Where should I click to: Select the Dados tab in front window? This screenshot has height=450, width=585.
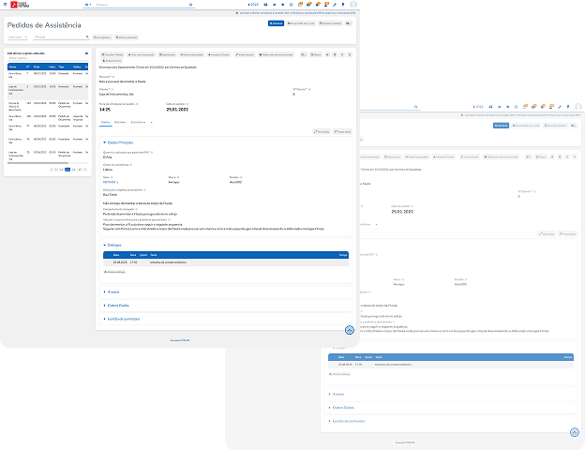click(x=105, y=122)
